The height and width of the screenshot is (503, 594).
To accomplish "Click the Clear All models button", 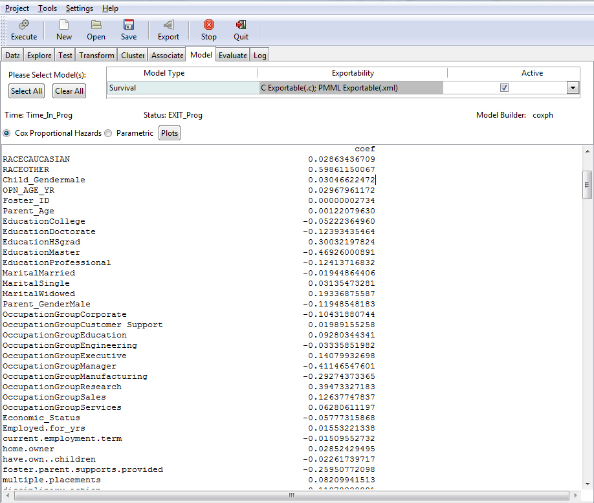I will click(x=69, y=91).
